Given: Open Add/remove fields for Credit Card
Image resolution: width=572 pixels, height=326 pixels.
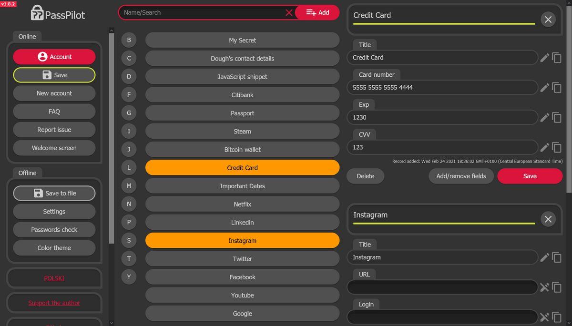Looking at the screenshot, I should point(461,176).
